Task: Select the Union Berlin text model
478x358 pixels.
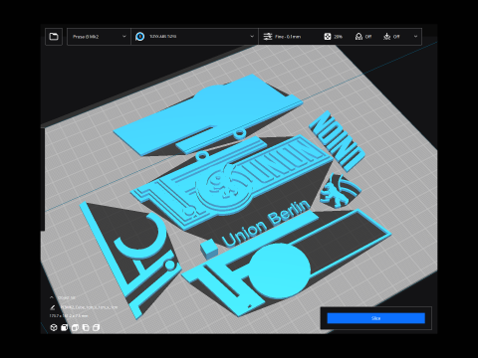Action: point(266,223)
